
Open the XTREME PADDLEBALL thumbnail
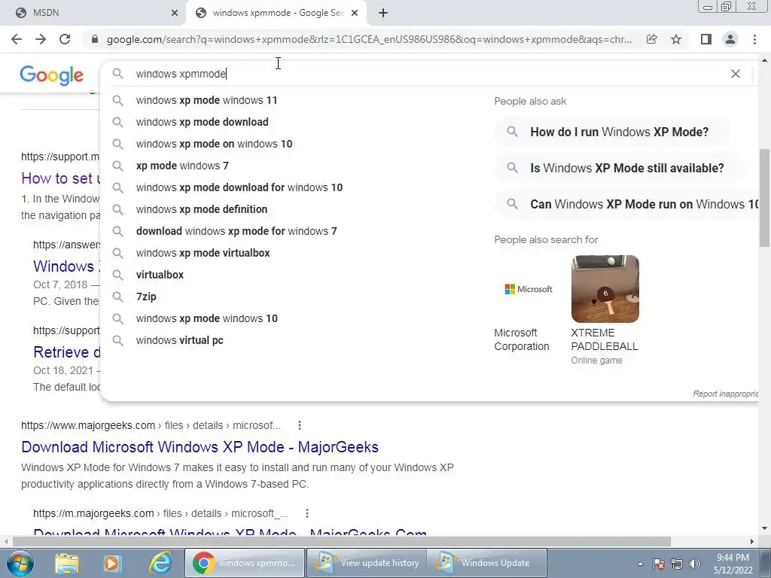point(605,289)
